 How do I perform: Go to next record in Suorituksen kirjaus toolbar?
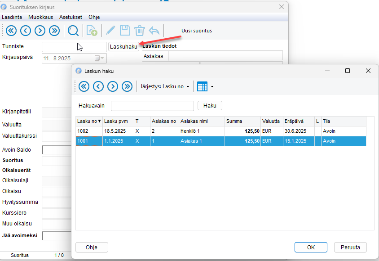click(40, 31)
